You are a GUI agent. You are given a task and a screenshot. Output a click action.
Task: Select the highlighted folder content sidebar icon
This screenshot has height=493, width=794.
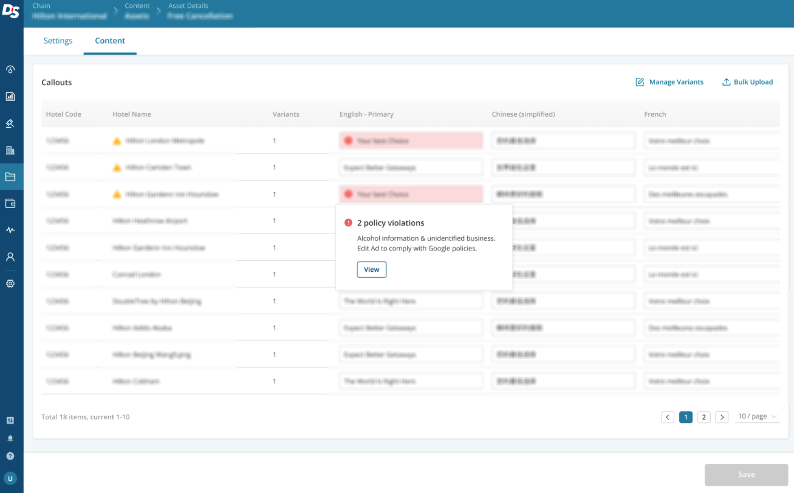[x=10, y=177]
